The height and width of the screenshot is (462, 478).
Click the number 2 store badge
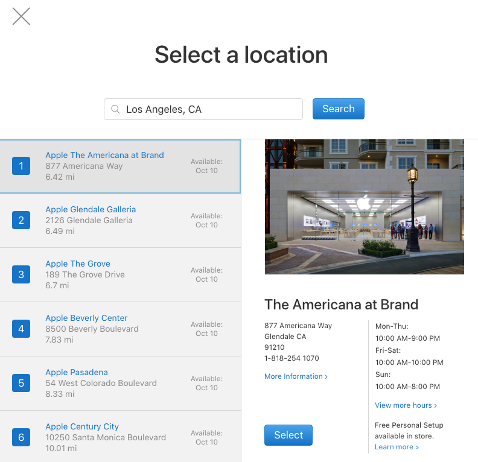point(21,220)
